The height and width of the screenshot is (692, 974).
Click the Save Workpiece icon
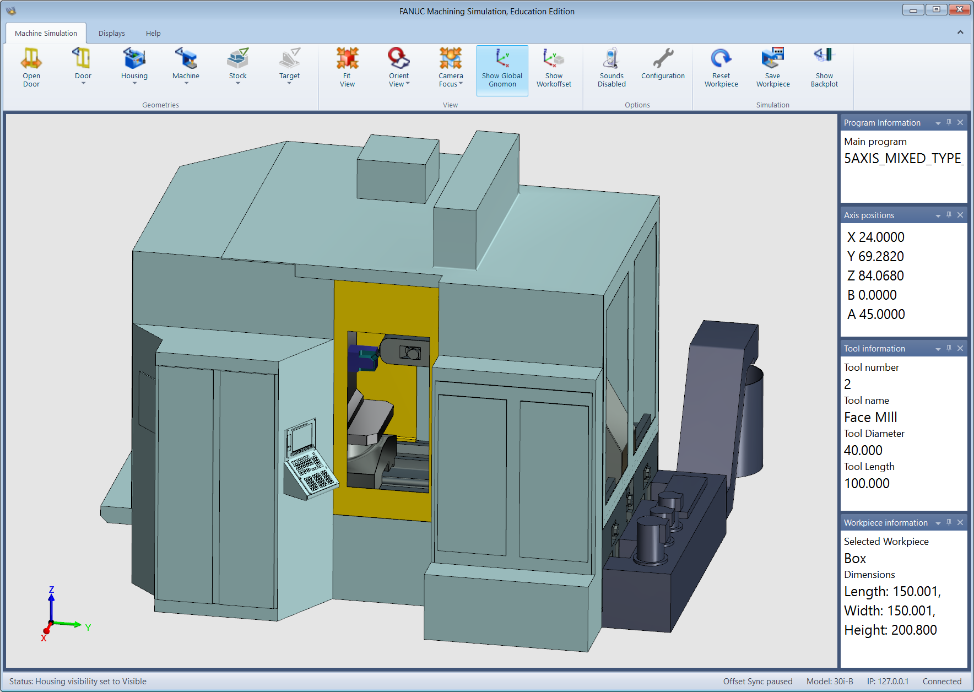pos(772,58)
